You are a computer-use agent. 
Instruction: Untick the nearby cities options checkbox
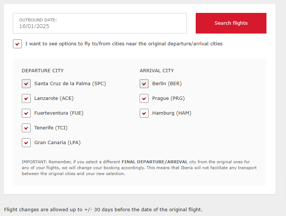point(17,44)
